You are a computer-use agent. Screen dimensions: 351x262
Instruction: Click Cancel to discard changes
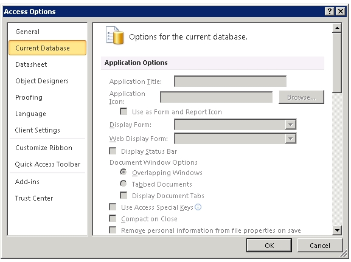pos(320,246)
